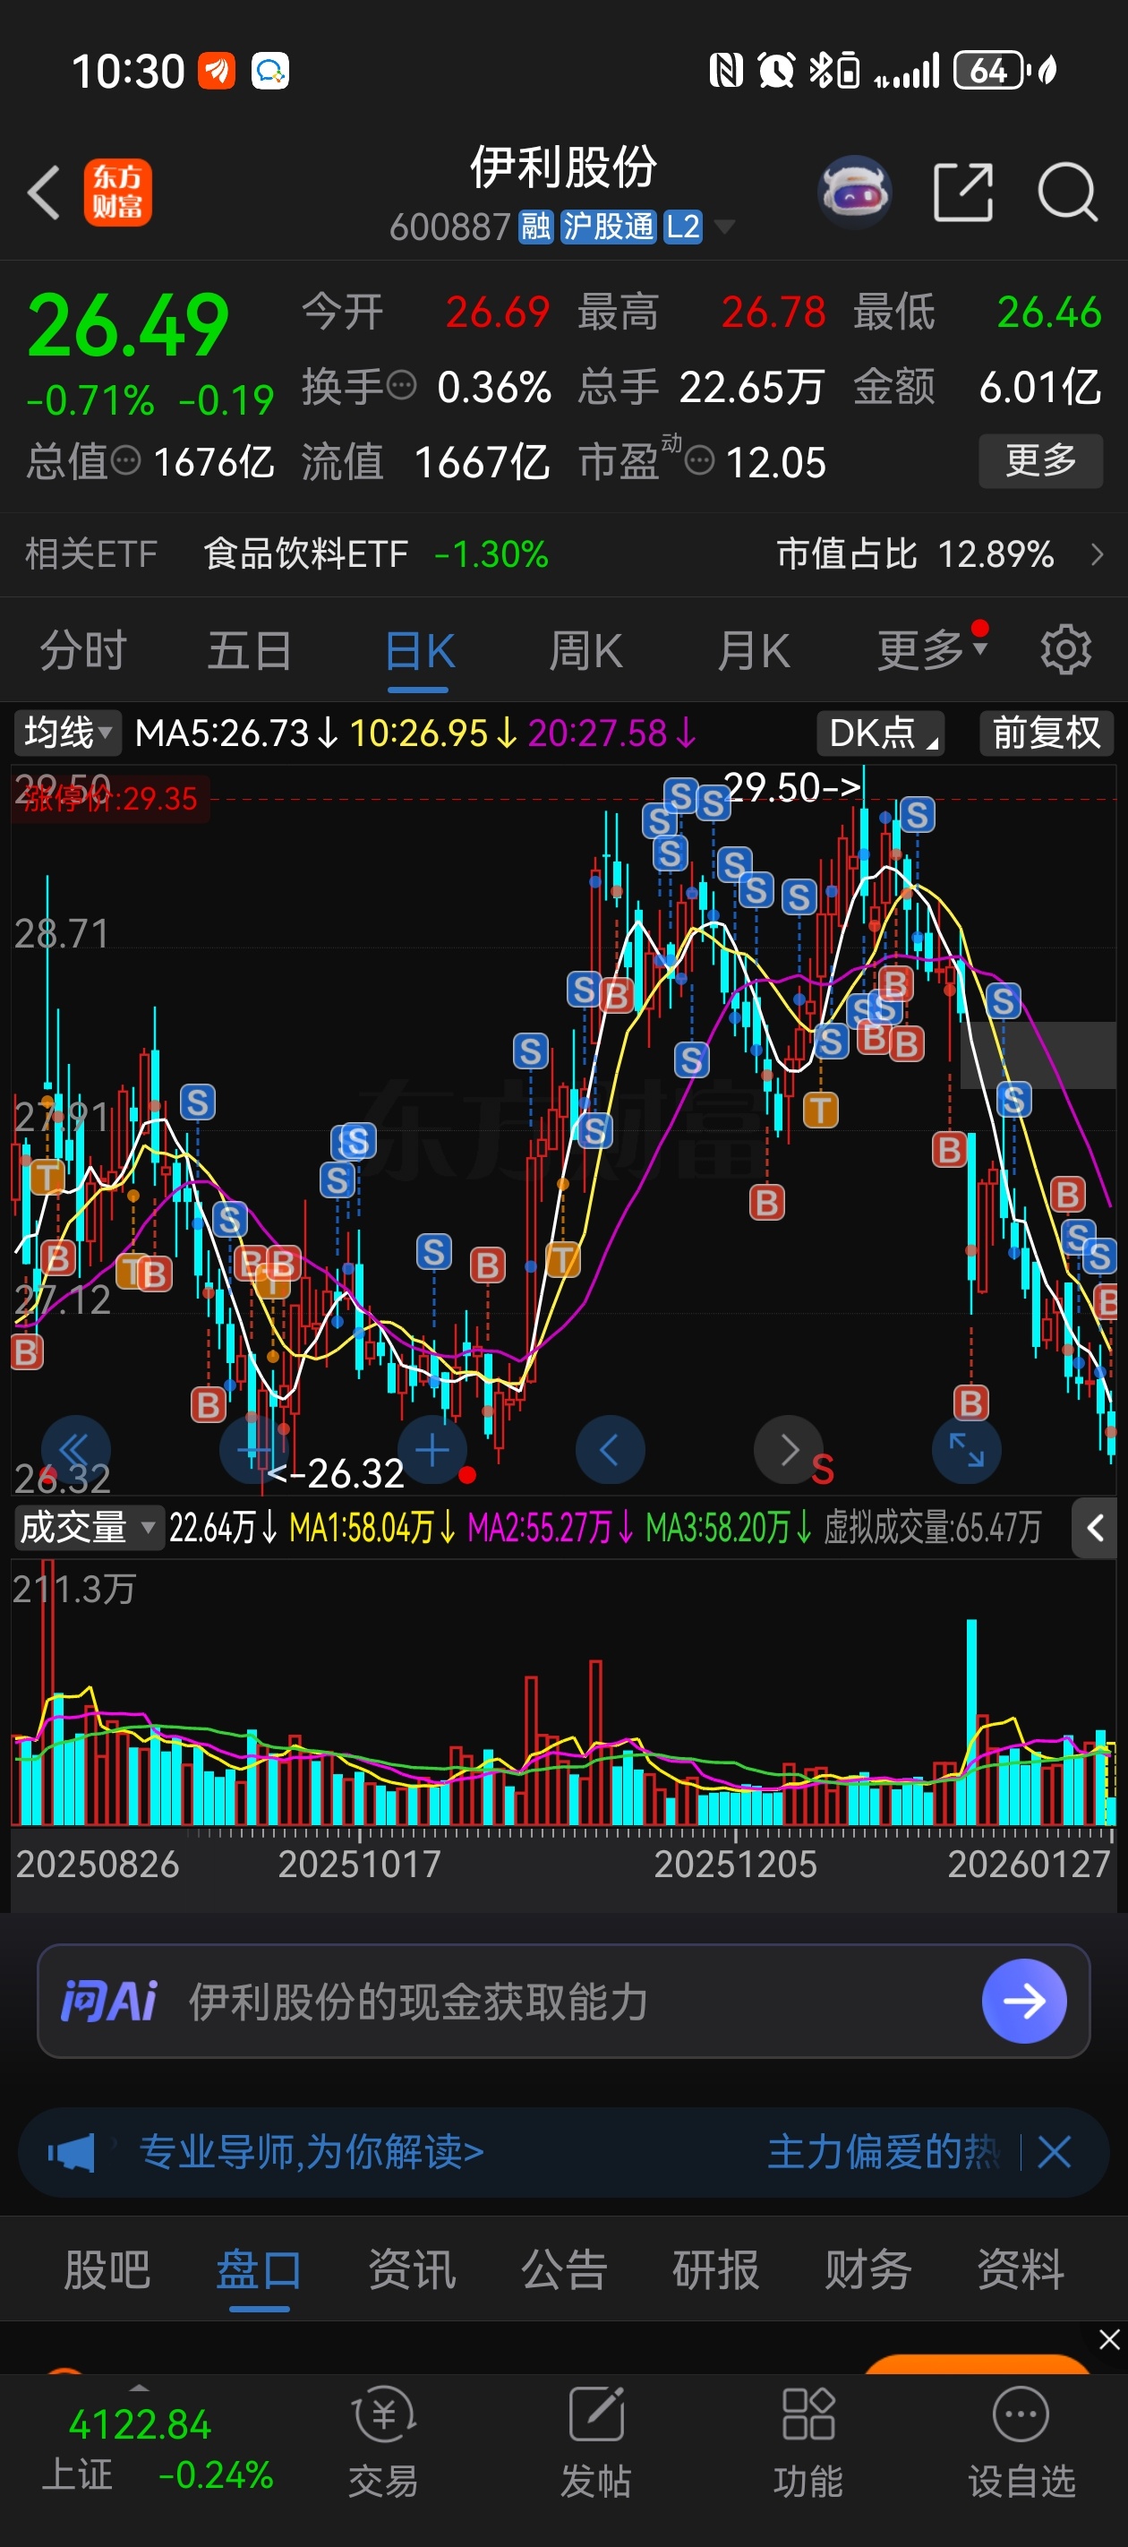This screenshot has width=1128, height=2547.
Task: Switch 前复权 adjustment mode
Action: [1046, 733]
